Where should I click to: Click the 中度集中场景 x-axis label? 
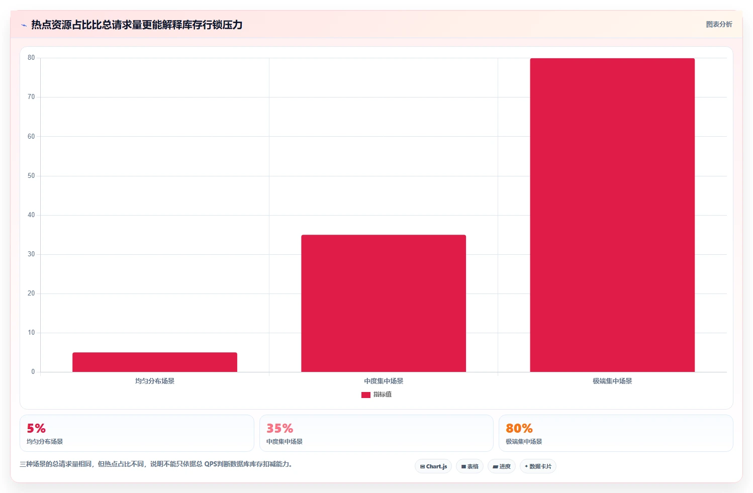(x=384, y=381)
